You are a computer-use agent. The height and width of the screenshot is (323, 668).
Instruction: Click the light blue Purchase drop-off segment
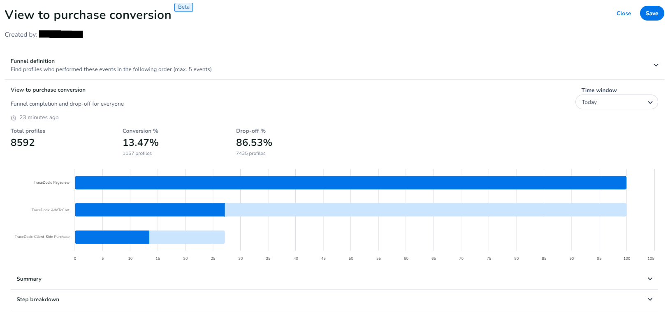[x=187, y=237]
